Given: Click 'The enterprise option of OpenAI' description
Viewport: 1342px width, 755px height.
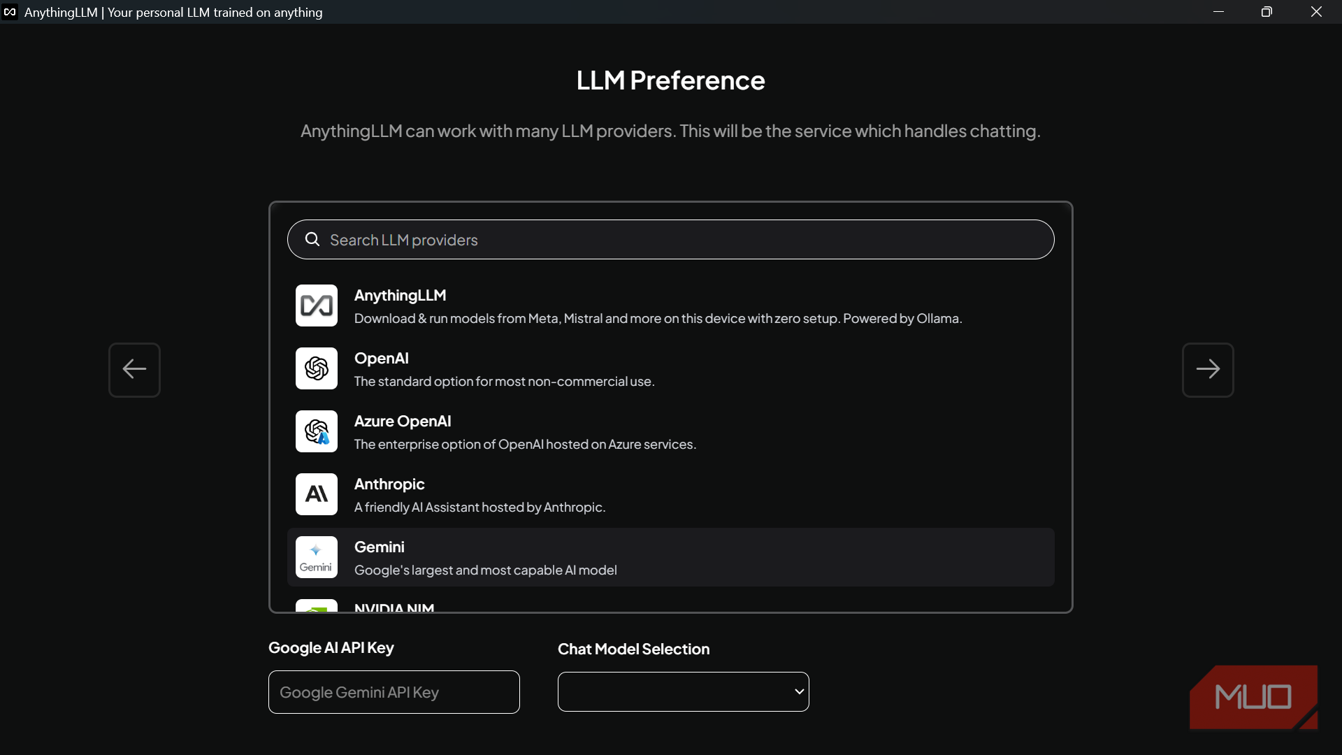Looking at the screenshot, I should pyautogui.click(x=526, y=445).
